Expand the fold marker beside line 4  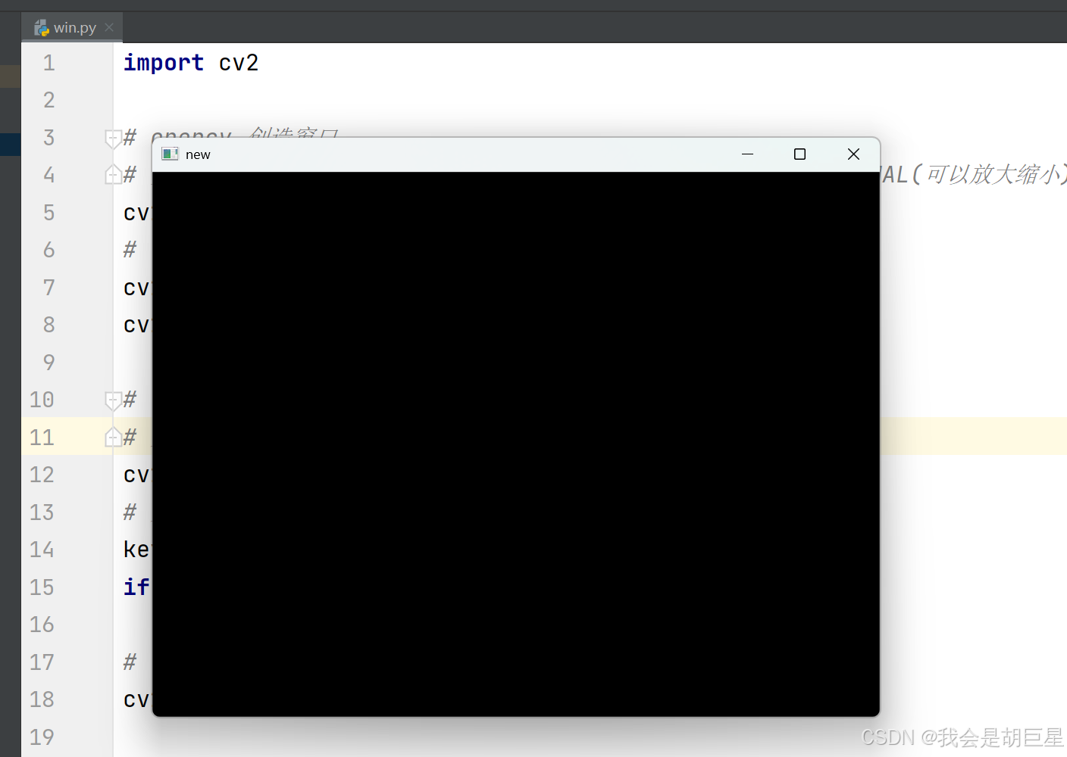tap(112, 174)
